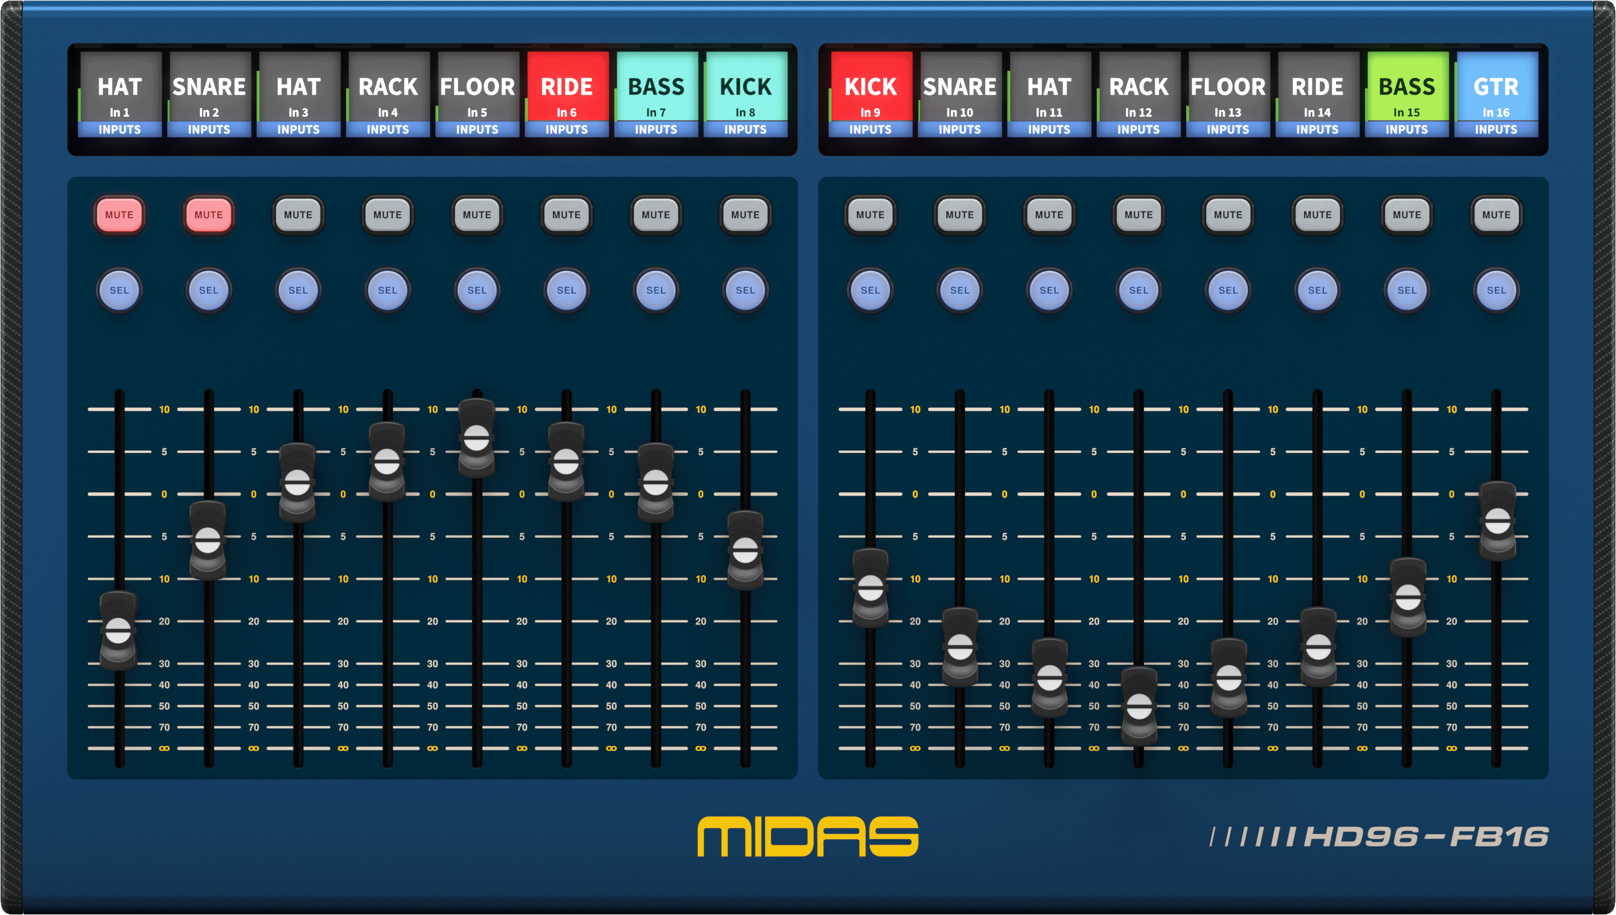Select the SNARE In 10 channel display
1616x915 pixels.
[x=959, y=93]
